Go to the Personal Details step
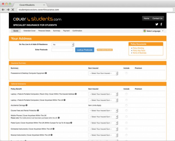 pyautogui.click(x=44, y=31)
